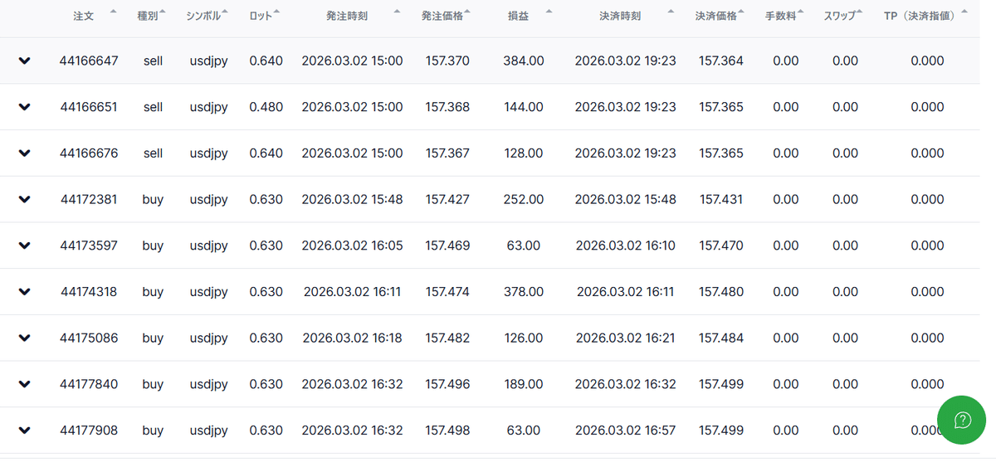Sort table by 注文 column header
The image size is (996, 462).
83,16
